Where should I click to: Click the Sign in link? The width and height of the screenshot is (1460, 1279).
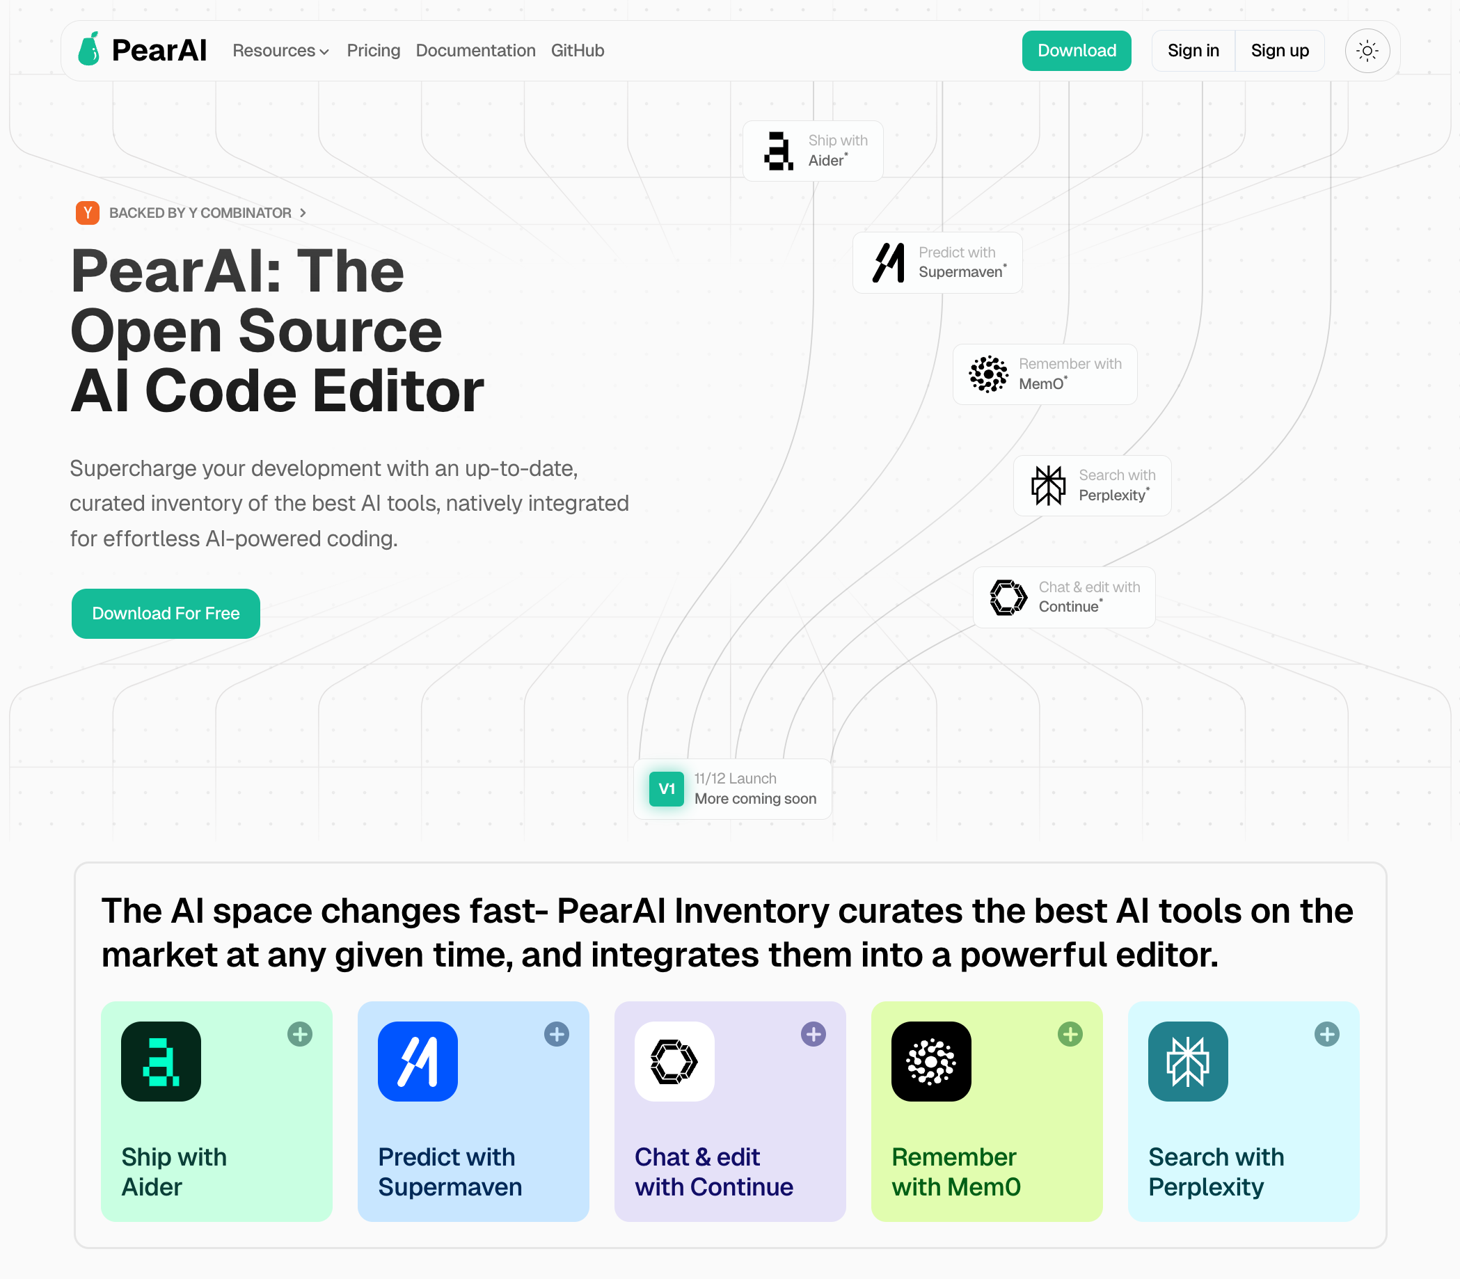pos(1193,49)
